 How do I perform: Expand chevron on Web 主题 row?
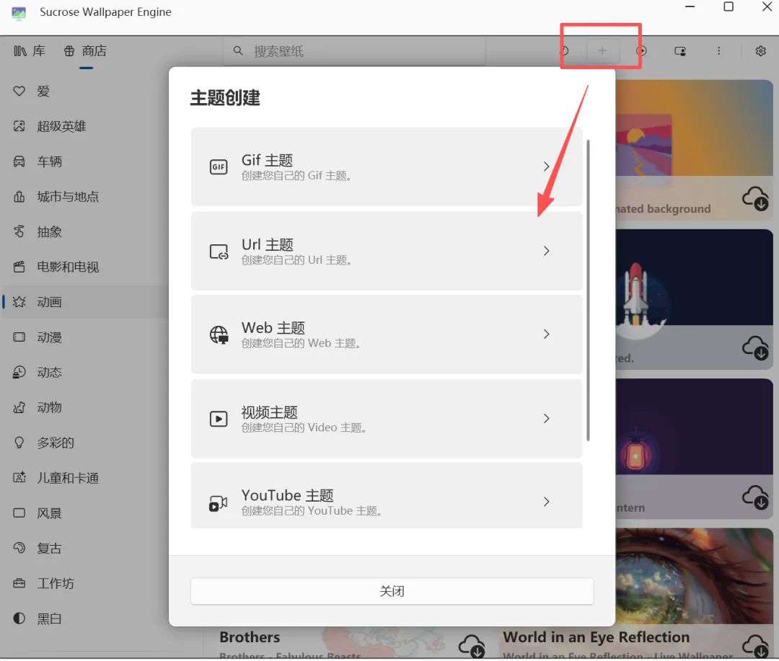[547, 334]
